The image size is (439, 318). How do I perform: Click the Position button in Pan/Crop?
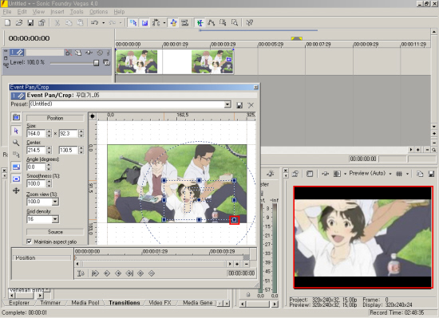[x=55, y=118]
